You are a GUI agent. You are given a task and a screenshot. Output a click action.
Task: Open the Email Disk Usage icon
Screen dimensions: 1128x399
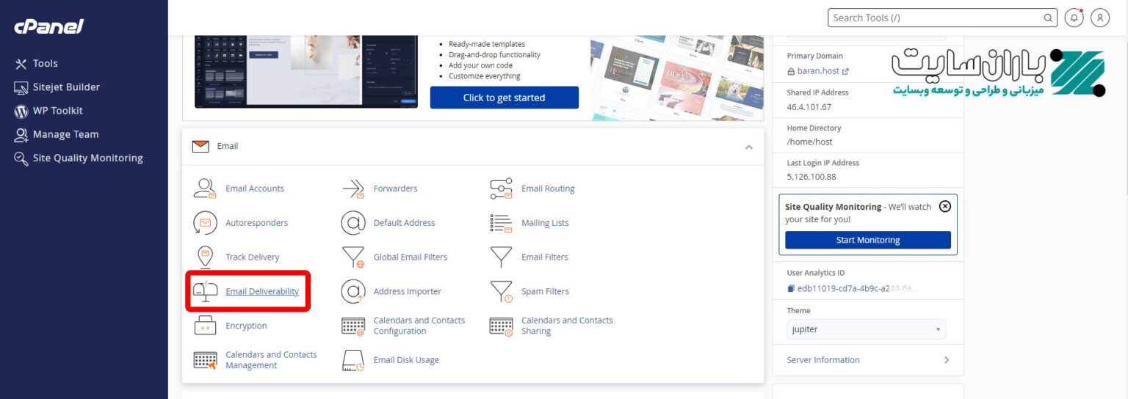click(x=353, y=360)
